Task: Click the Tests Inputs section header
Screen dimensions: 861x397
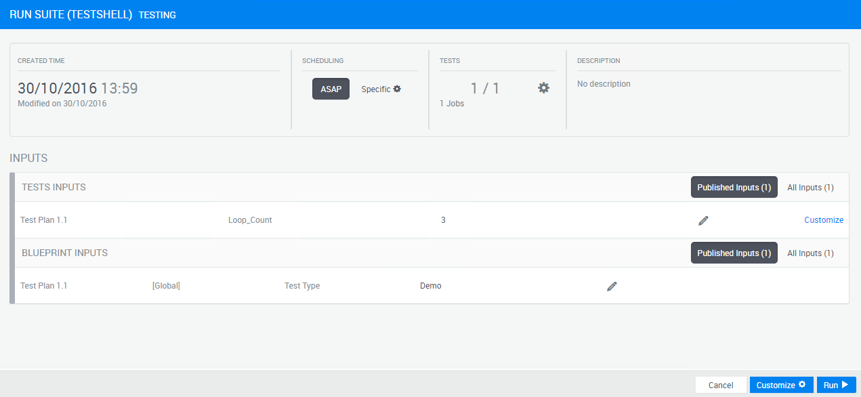Action: (54, 188)
